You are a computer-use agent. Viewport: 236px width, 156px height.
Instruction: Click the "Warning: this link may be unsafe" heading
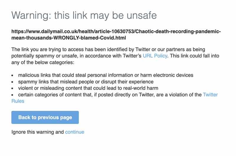(84, 15)
